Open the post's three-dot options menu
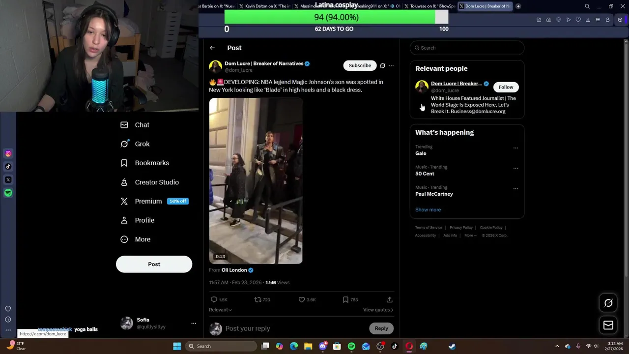This screenshot has height=354, width=629. [391, 65]
